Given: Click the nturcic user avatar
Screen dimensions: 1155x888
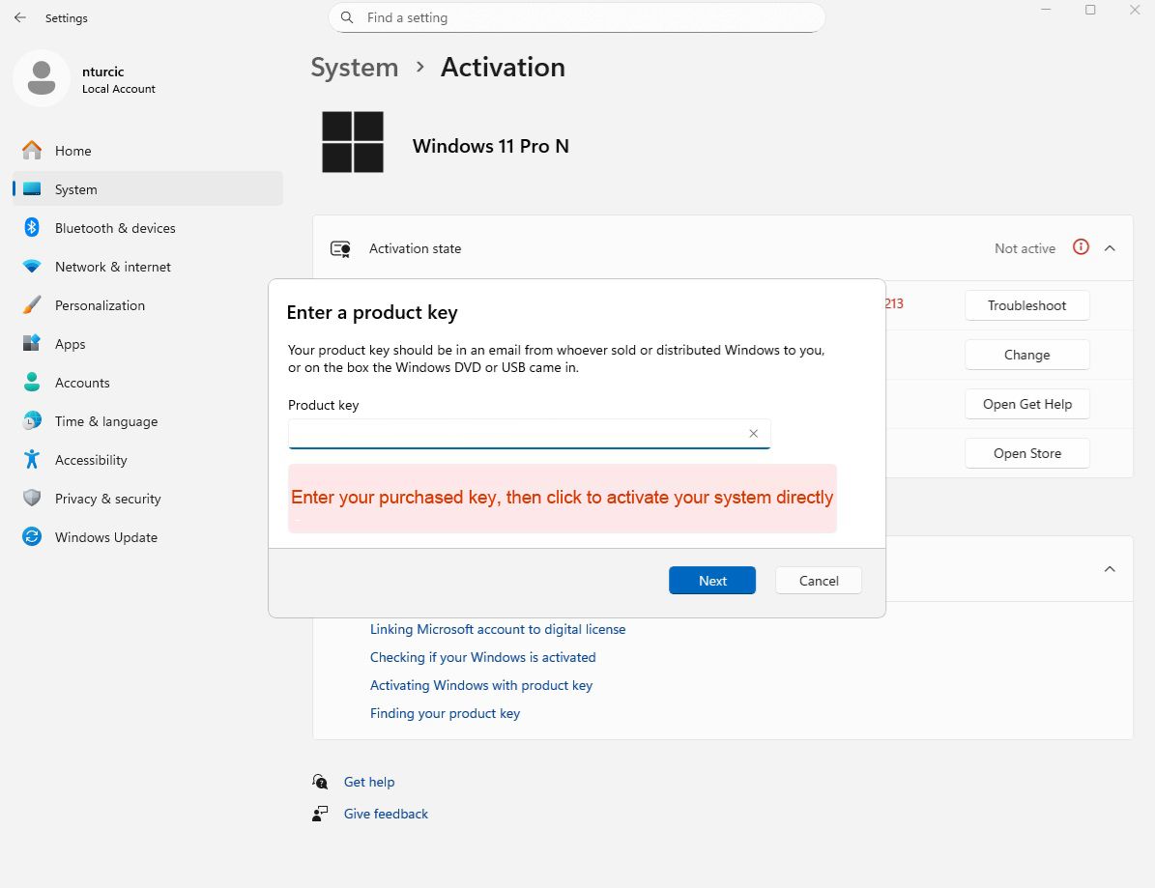Looking at the screenshot, I should 41,78.
